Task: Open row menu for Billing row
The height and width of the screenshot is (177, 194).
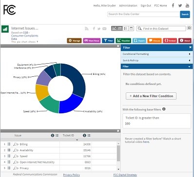Action: tap(9, 144)
